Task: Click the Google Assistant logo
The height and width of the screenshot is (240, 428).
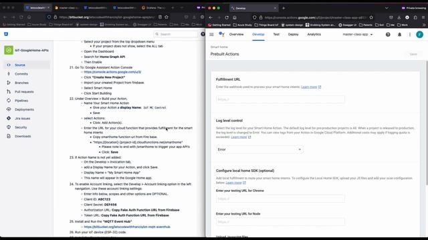Action: (221, 34)
